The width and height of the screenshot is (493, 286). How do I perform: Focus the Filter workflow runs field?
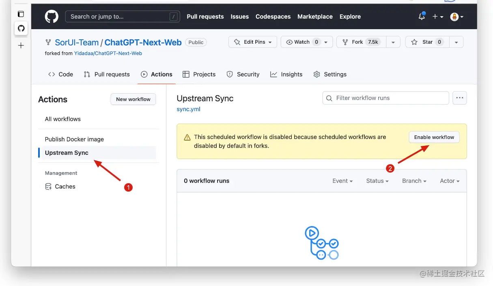tap(386, 98)
